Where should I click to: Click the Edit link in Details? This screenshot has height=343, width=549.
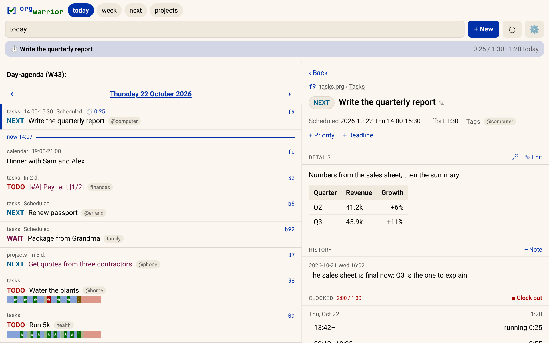click(534, 157)
